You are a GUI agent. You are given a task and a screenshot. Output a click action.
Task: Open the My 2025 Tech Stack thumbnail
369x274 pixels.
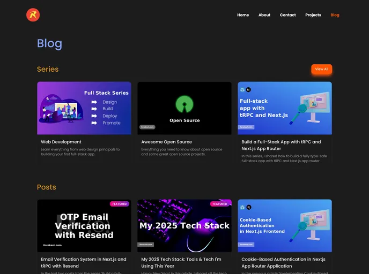point(184,226)
